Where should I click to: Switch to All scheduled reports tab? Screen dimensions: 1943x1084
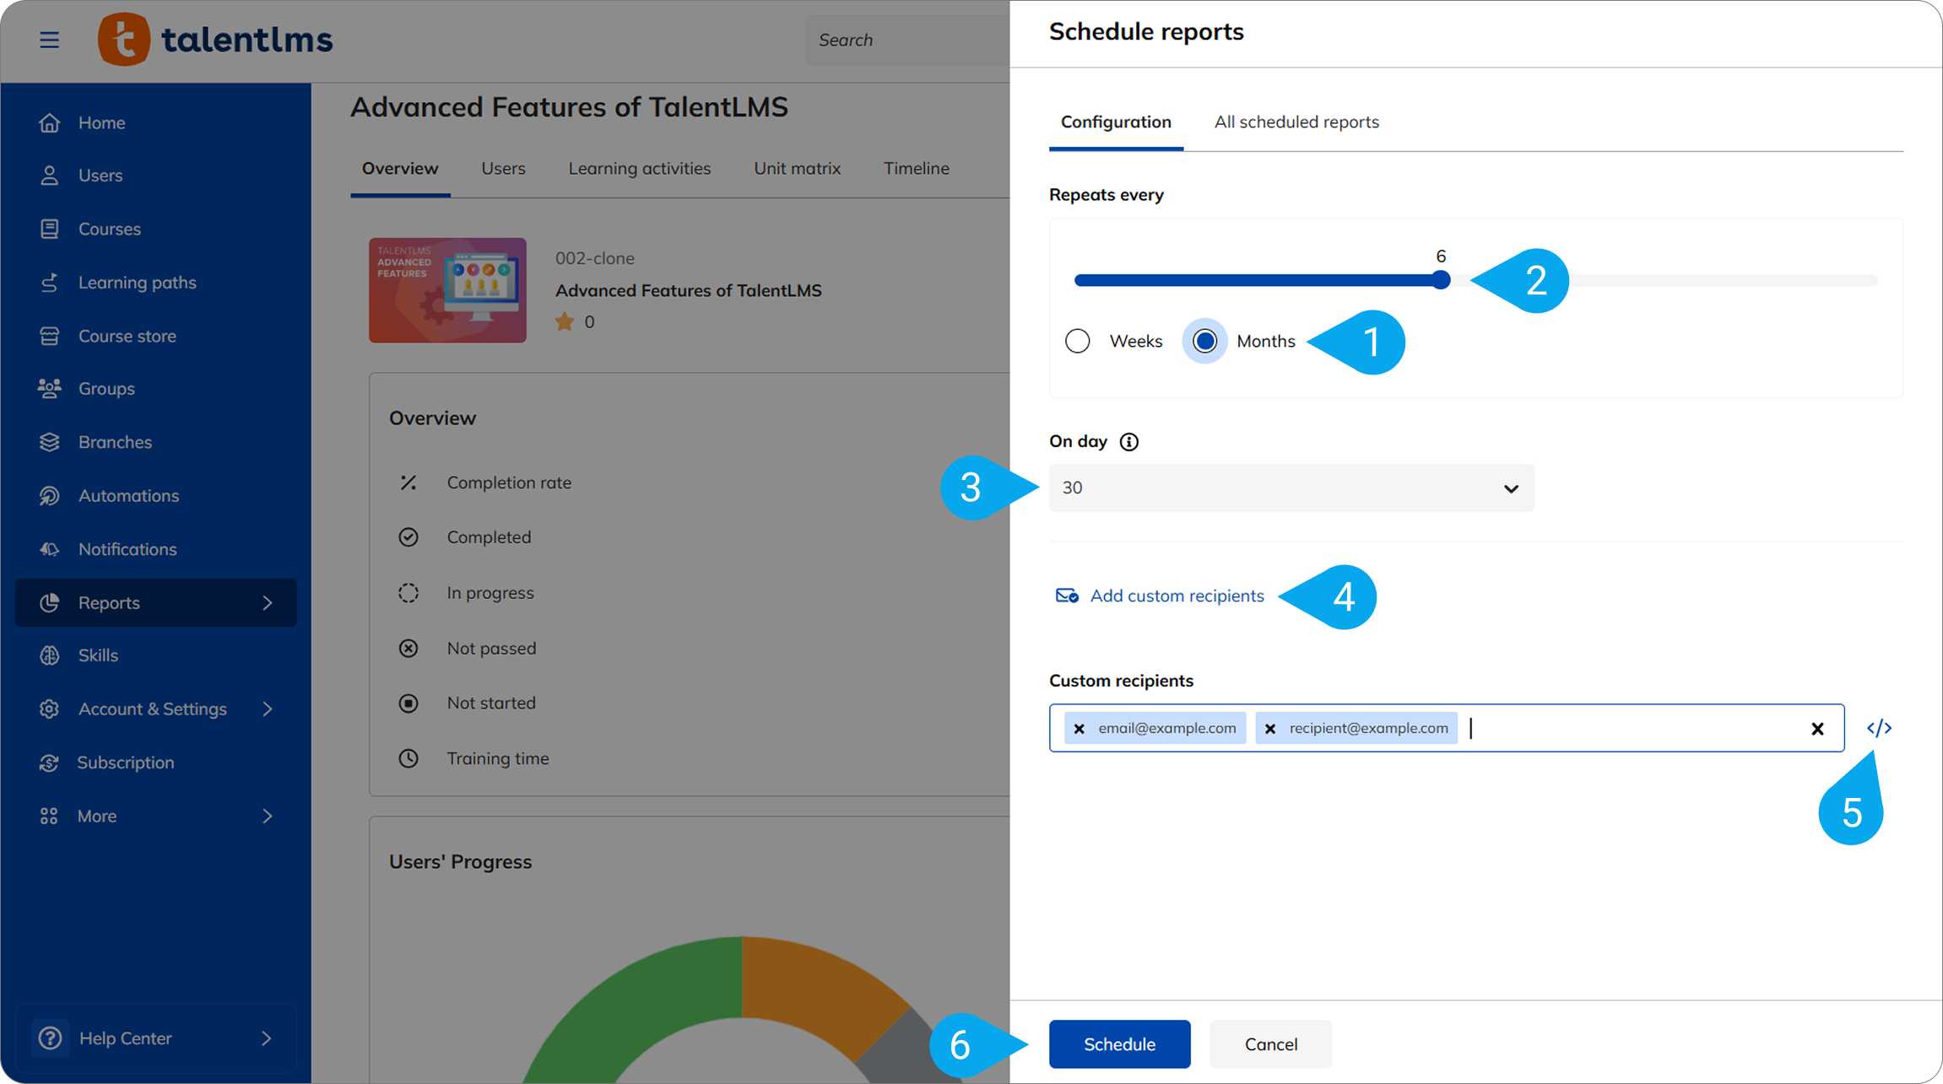[1296, 122]
